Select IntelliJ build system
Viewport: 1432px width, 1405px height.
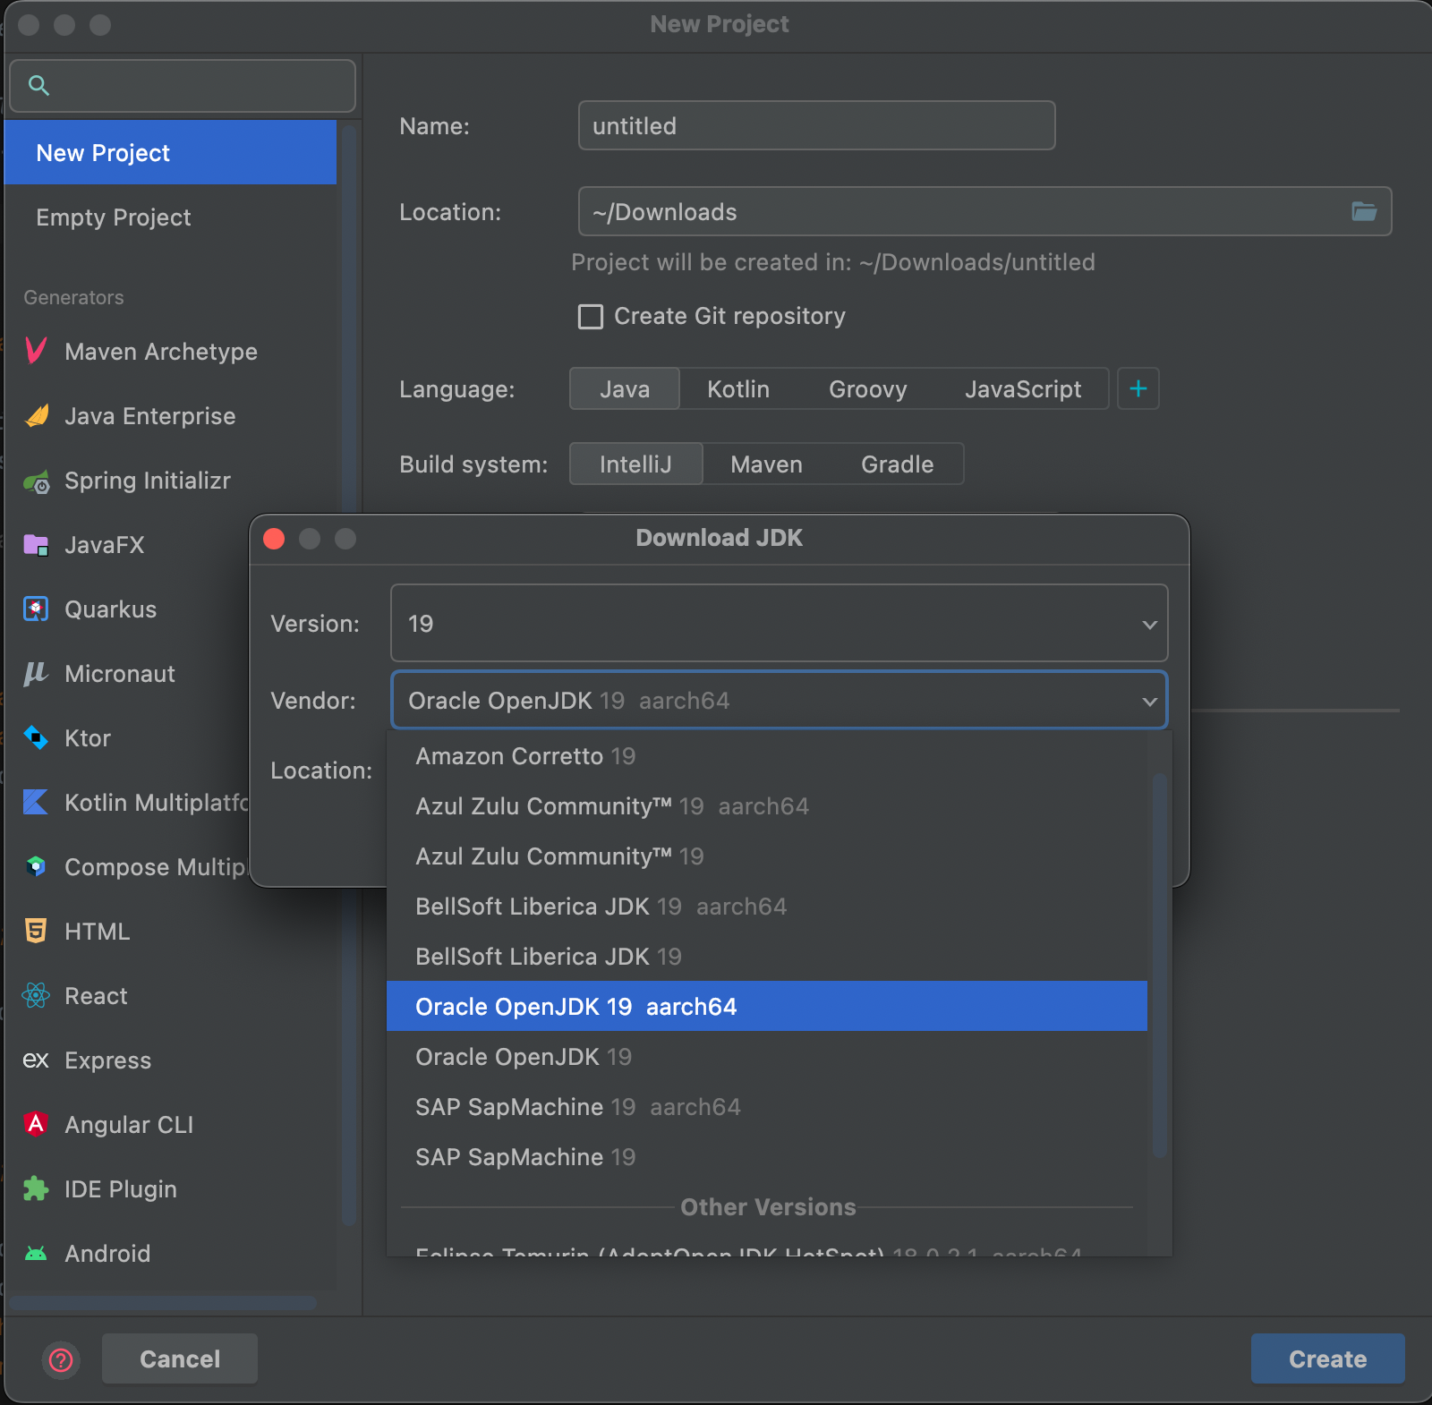point(635,464)
